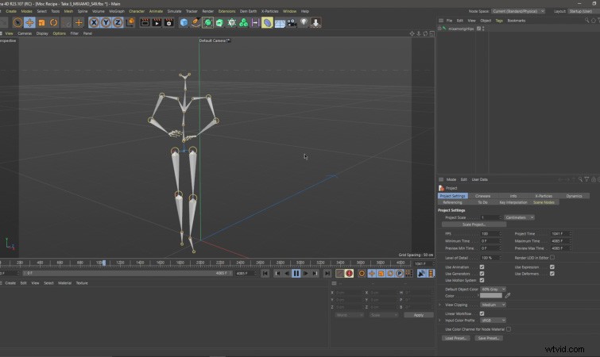Click the Save Preset button

(x=489, y=338)
